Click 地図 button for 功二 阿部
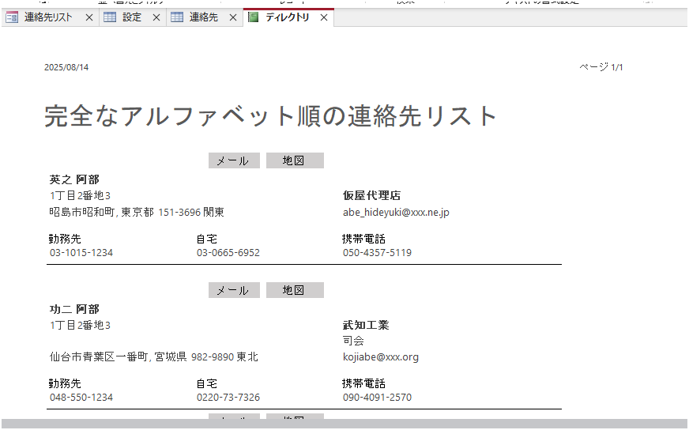689x430 pixels. (295, 290)
